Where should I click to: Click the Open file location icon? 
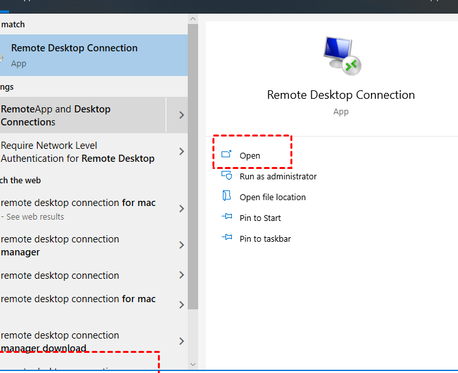point(227,197)
